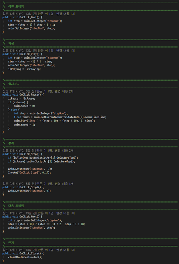
Task: Click the closeBtn.OnGestureTap() call
Action: tap(25, 257)
